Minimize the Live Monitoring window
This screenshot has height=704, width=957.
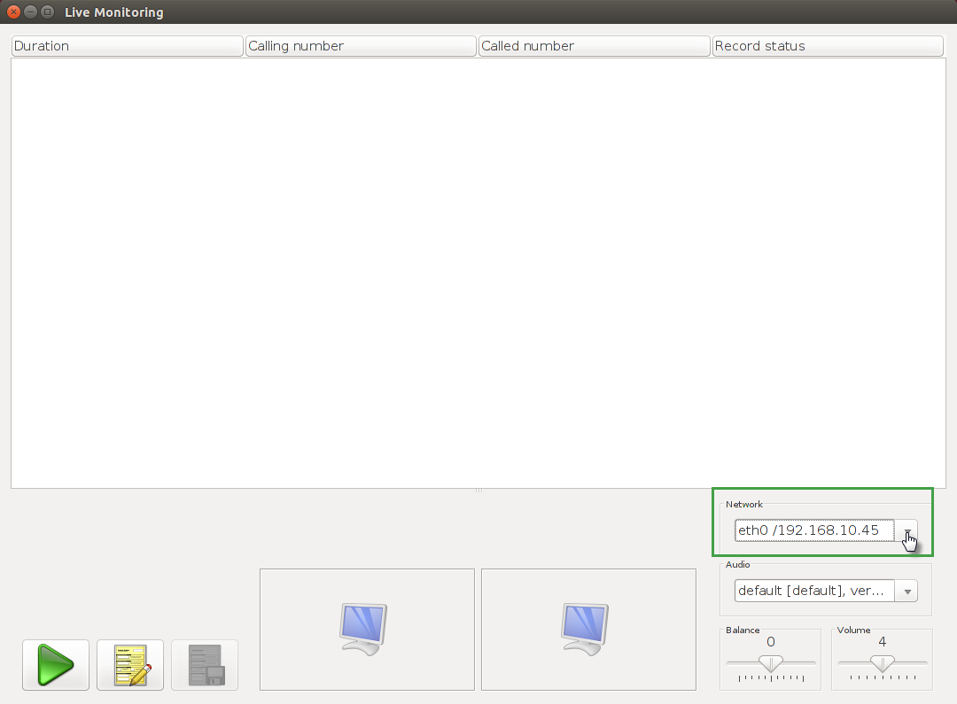pyautogui.click(x=31, y=12)
